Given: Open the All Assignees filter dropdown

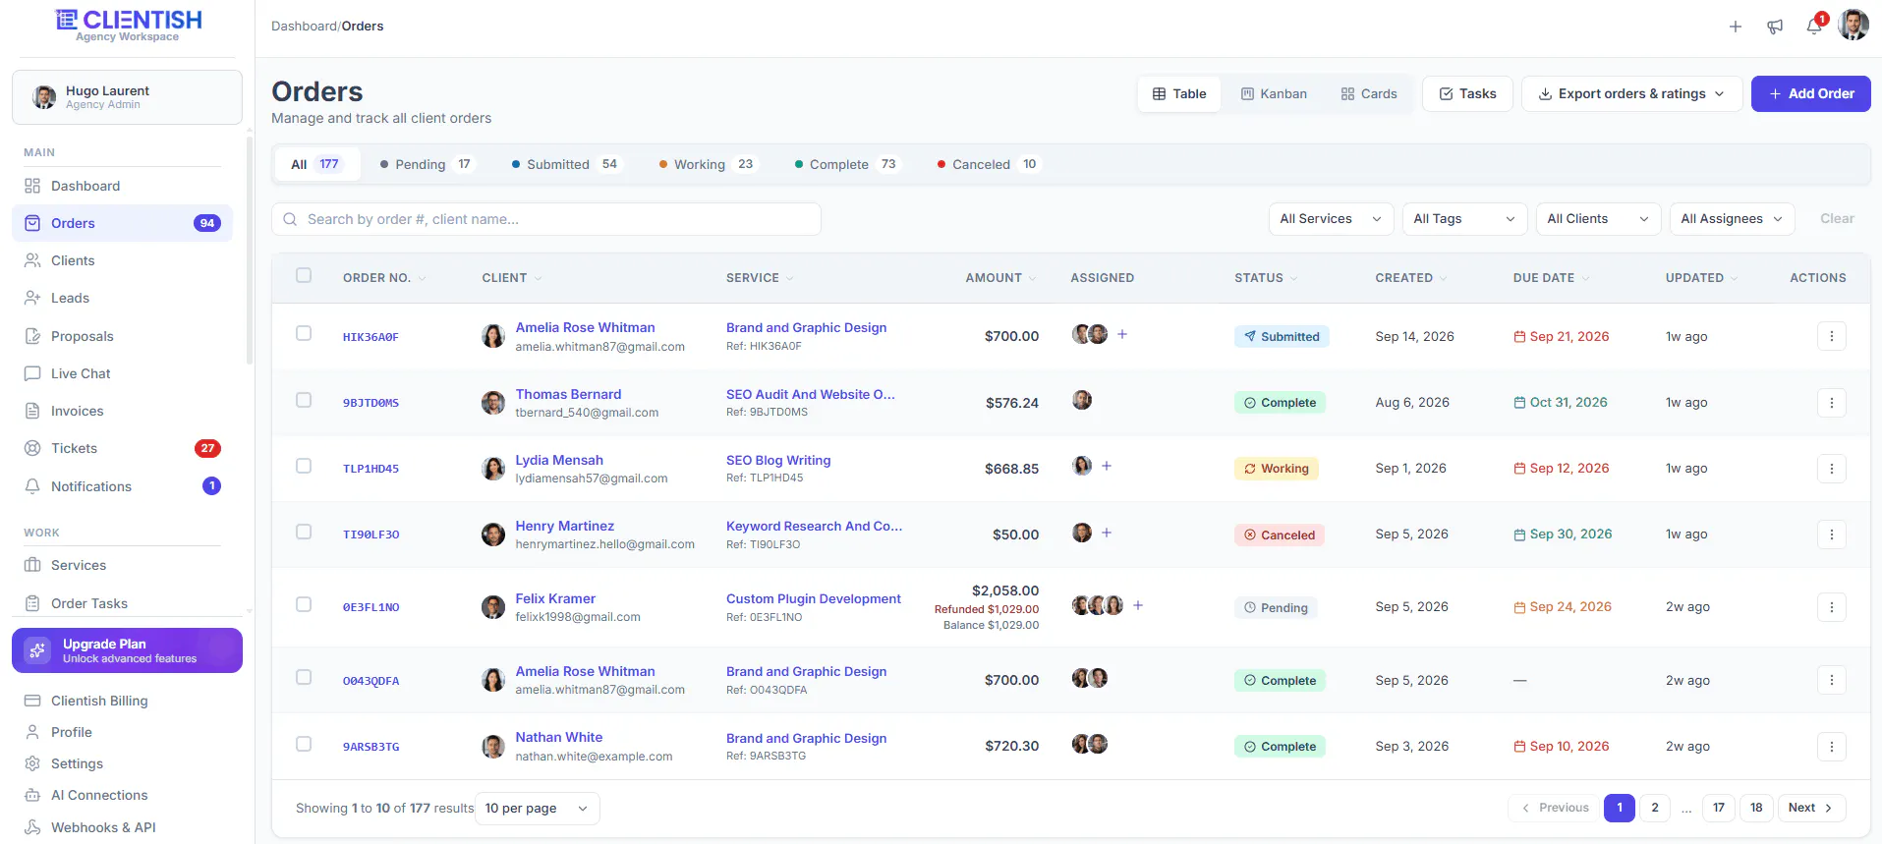Looking at the screenshot, I should (1732, 219).
